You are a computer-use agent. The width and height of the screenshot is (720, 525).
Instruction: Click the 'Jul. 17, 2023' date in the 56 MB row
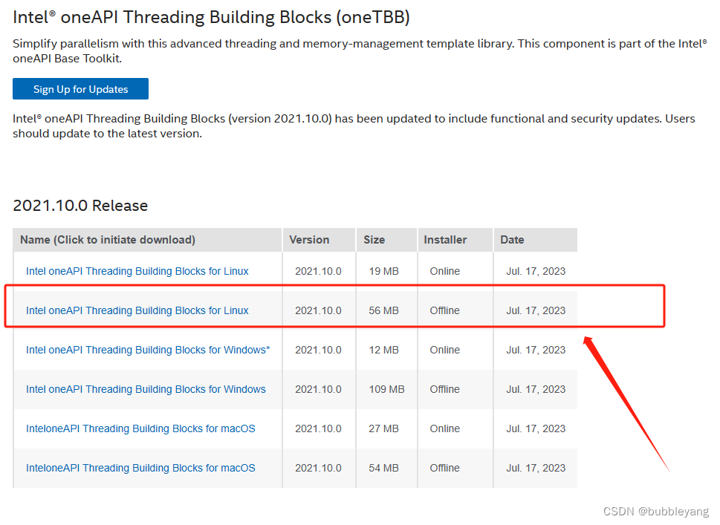point(536,310)
